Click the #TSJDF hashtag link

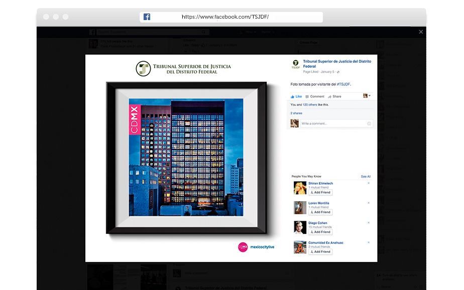tap(343, 84)
